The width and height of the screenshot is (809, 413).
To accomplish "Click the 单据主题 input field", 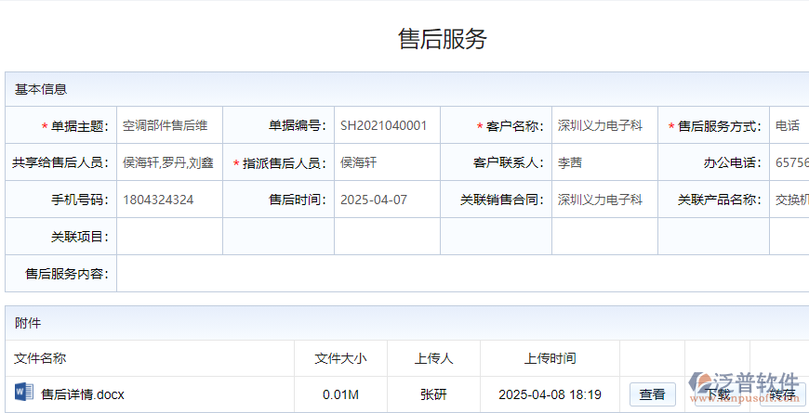I will tap(168, 125).
